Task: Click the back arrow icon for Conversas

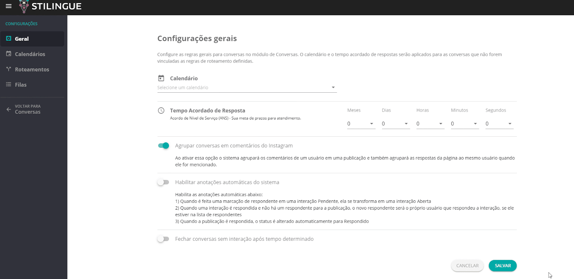Action: point(9,109)
